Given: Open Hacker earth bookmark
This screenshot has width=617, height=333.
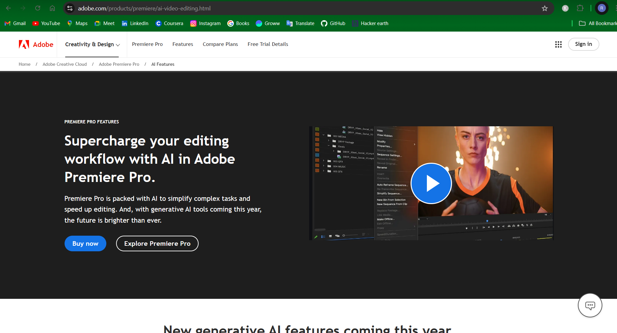Looking at the screenshot, I should click(x=370, y=23).
